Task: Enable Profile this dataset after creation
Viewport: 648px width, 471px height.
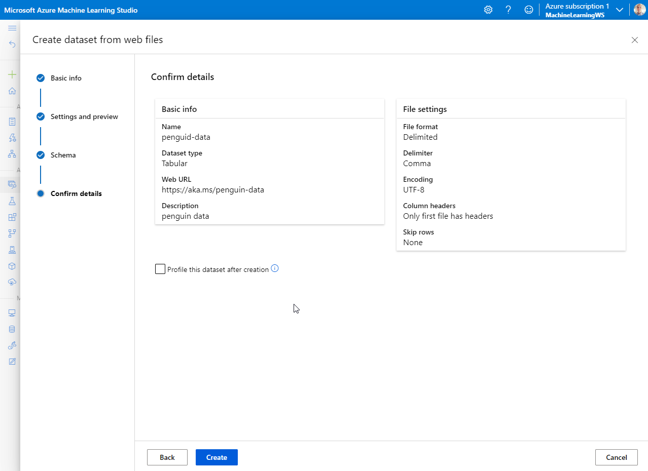Action: tap(160, 269)
